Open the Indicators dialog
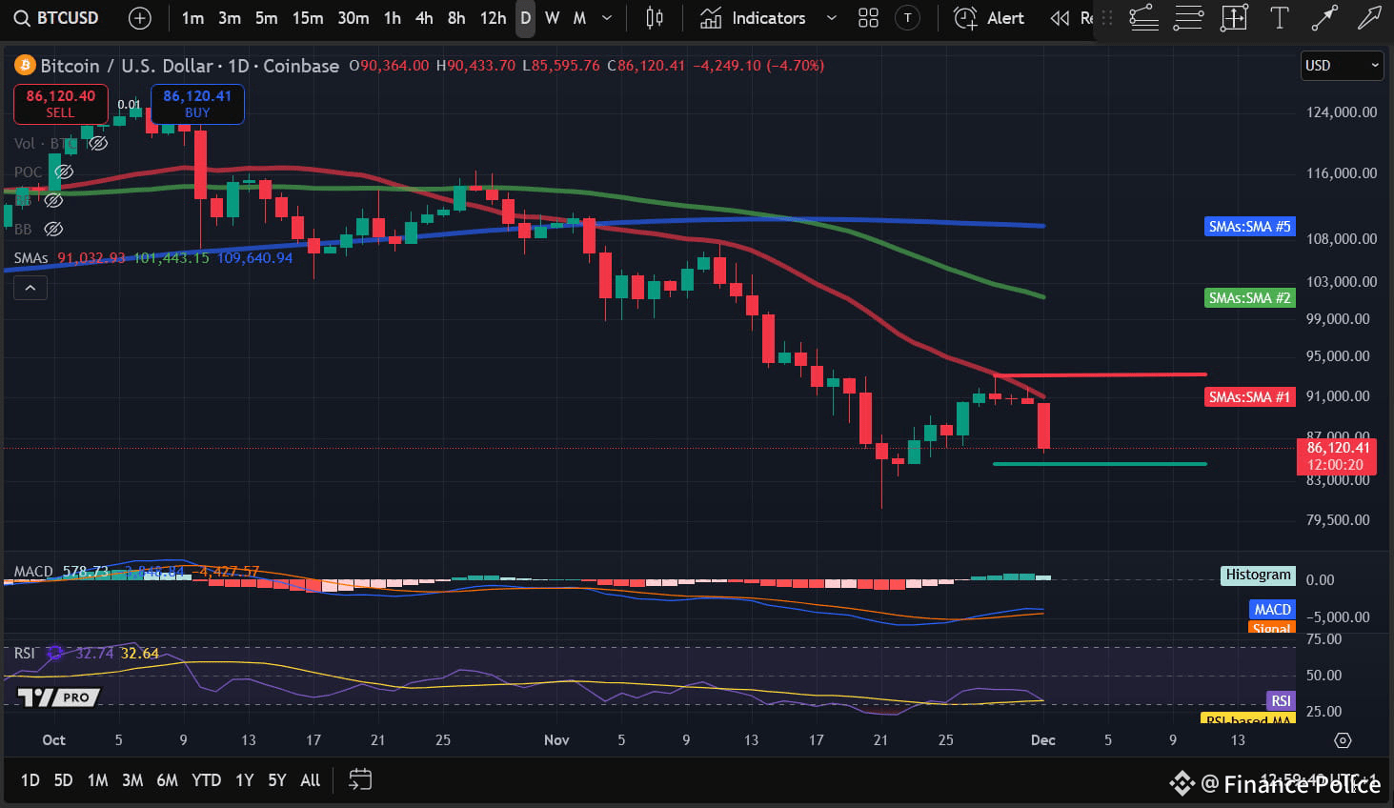1394x808 pixels. pyautogui.click(x=753, y=18)
